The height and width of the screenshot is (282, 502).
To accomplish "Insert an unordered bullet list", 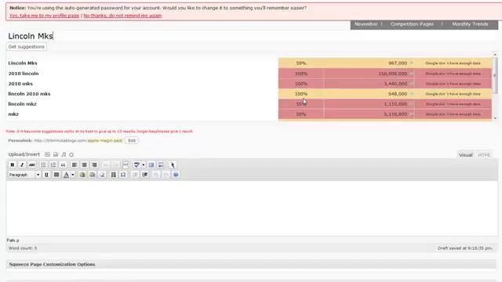I will click(43, 164).
